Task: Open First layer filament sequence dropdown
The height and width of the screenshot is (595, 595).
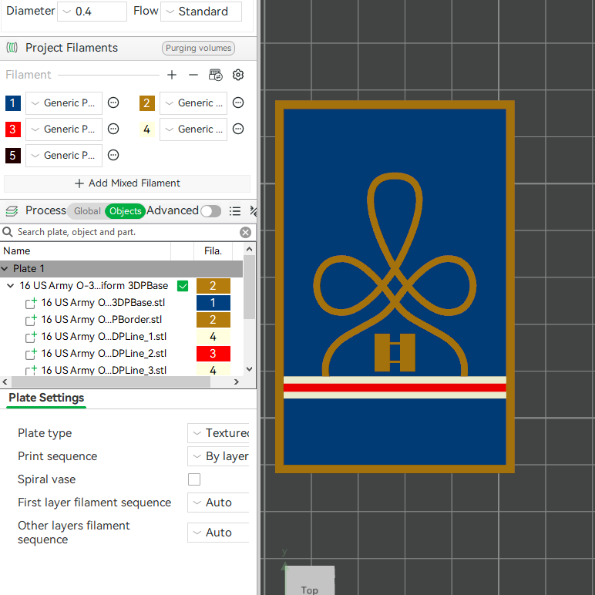Action: [x=218, y=503]
